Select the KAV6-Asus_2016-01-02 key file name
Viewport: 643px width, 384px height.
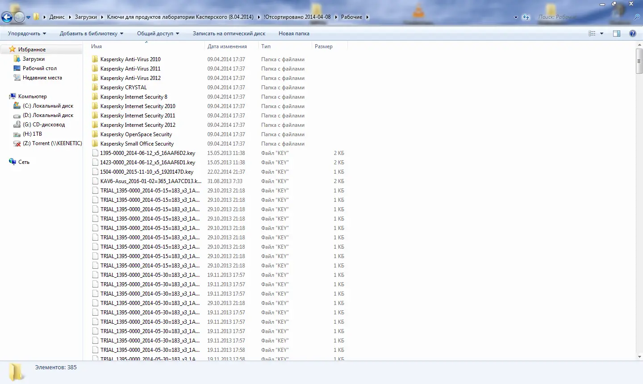[151, 181]
